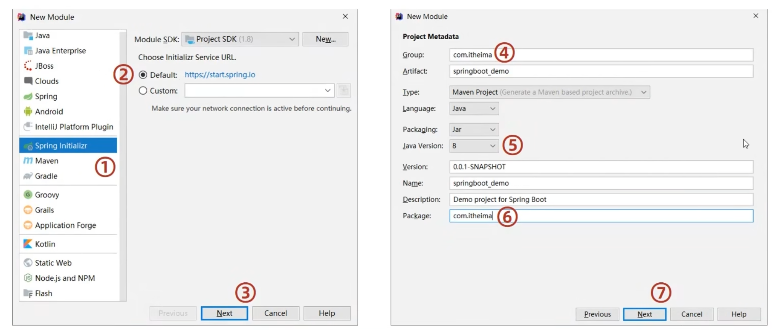
Task: Click the Kotlin icon
Action: [28, 244]
